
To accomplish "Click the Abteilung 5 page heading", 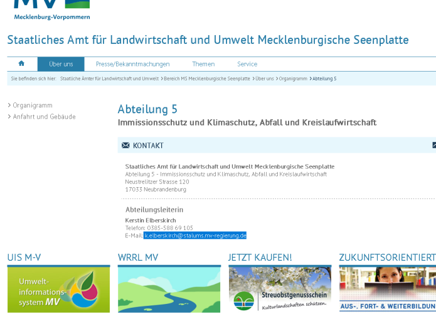I will pyautogui.click(x=147, y=109).
